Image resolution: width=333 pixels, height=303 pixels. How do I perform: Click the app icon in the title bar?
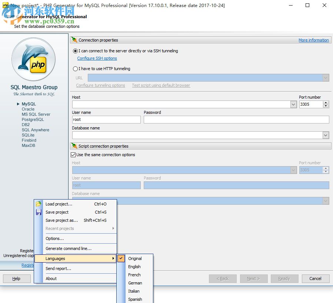coord(5,5)
